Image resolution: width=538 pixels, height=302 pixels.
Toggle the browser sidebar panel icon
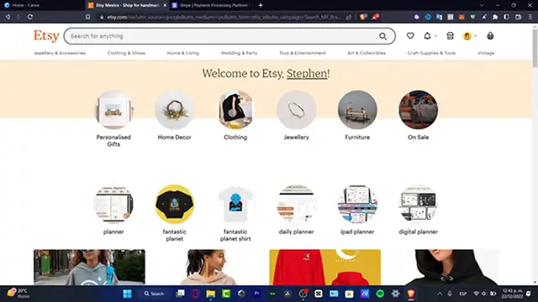tap(506, 17)
